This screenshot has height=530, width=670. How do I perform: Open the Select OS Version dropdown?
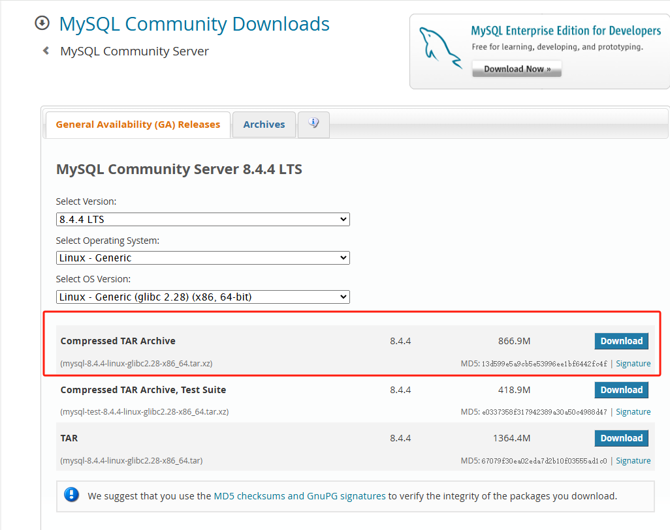pyautogui.click(x=203, y=297)
